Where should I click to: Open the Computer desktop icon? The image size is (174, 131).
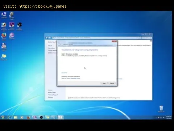pyautogui.click(x=4, y=15)
